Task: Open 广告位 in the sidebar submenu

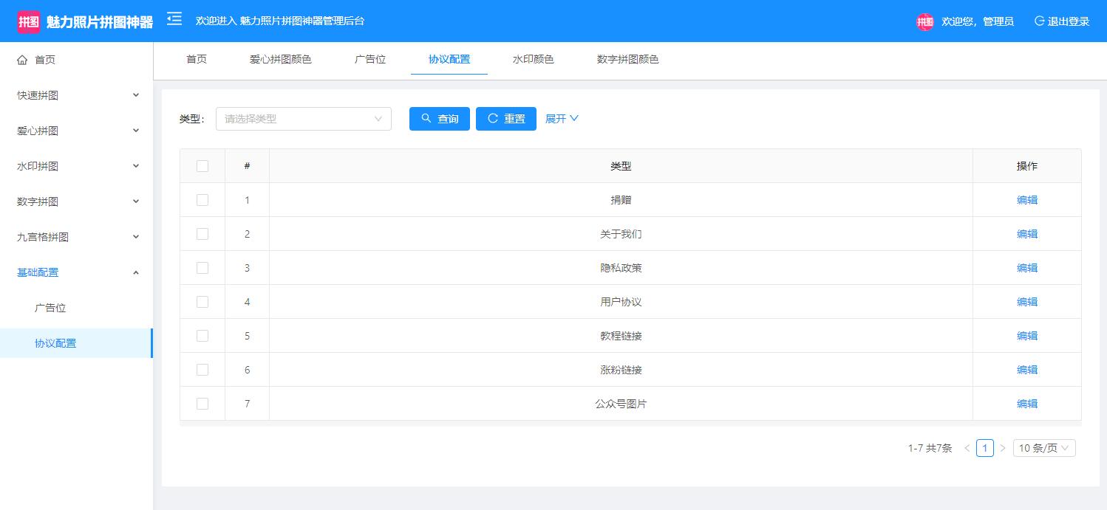Action: pyautogui.click(x=76, y=308)
